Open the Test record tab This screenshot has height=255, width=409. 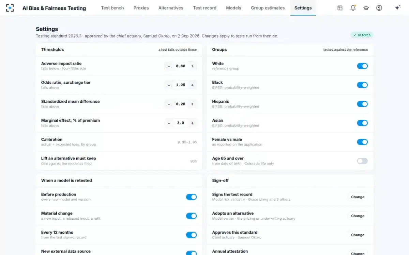pyautogui.click(x=204, y=8)
